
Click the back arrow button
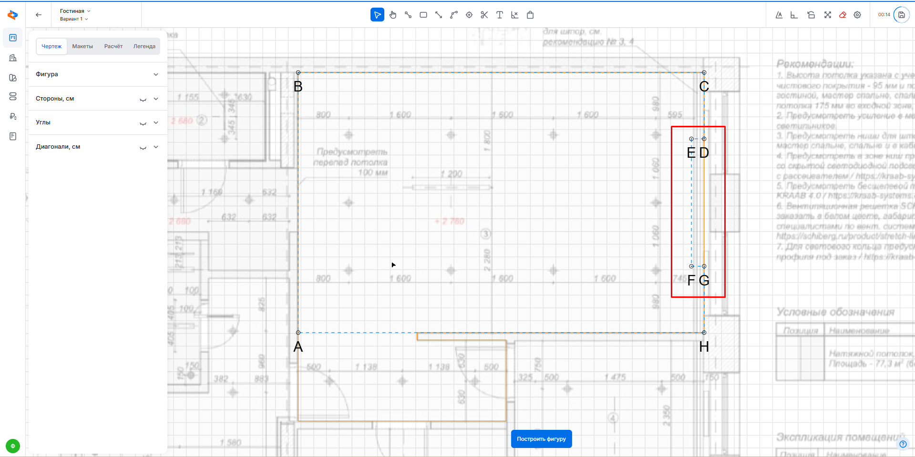(x=39, y=15)
